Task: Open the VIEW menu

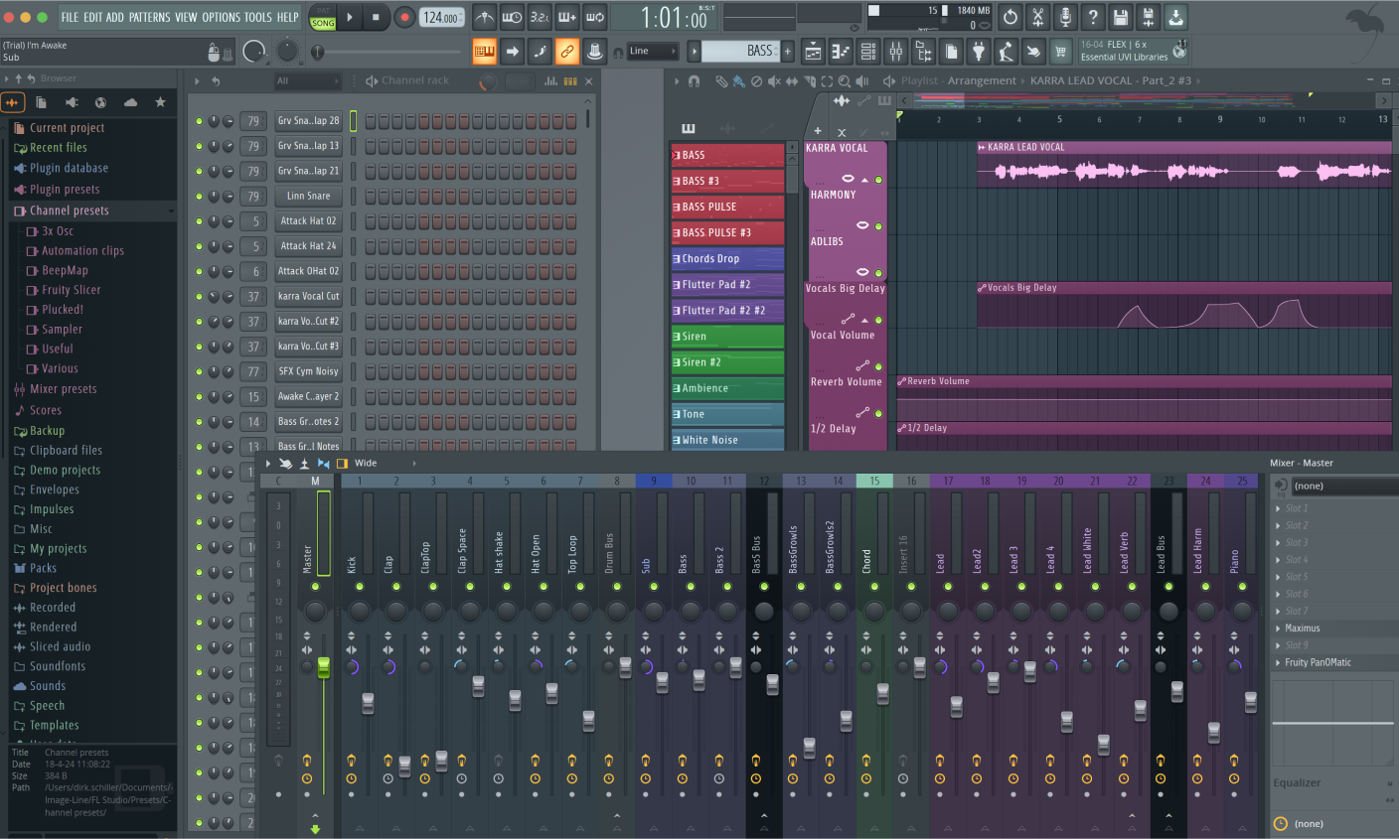Action: pos(186,17)
